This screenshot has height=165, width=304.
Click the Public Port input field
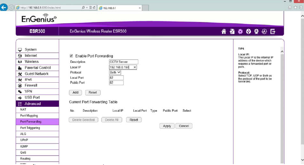[116, 83]
